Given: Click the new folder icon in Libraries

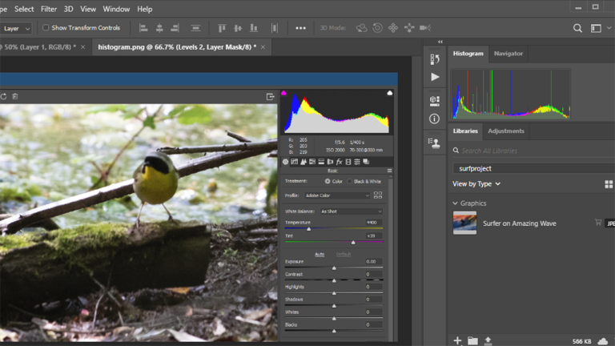Looking at the screenshot, I should 472,340.
